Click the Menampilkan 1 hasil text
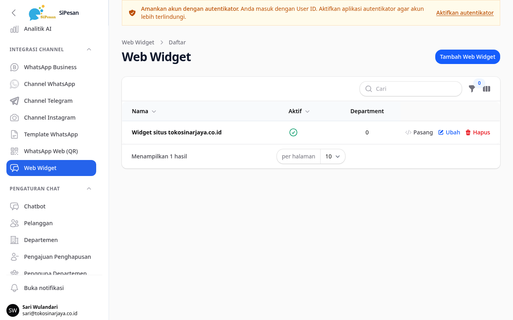The height and width of the screenshot is (320, 513). point(159,156)
